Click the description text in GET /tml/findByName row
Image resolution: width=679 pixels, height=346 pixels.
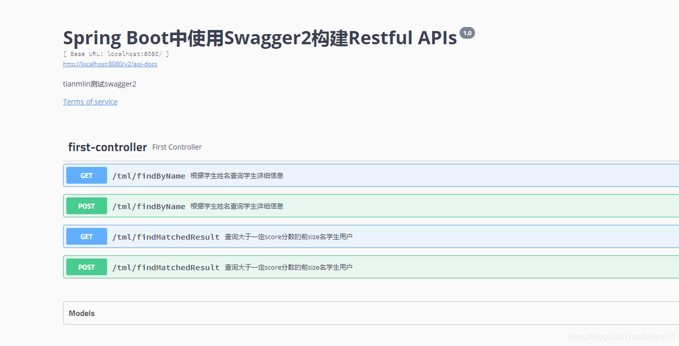(x=237, y=176)
